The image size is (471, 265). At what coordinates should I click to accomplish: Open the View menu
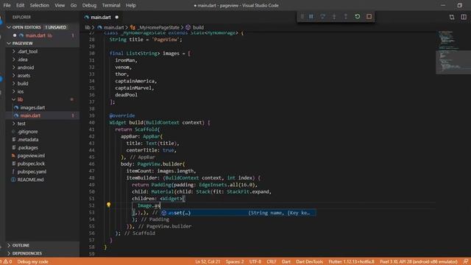pos(60,5)
